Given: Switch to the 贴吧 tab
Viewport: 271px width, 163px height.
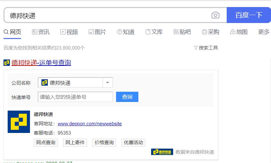Looking at the screenshot, I should (x=182, y=32).
